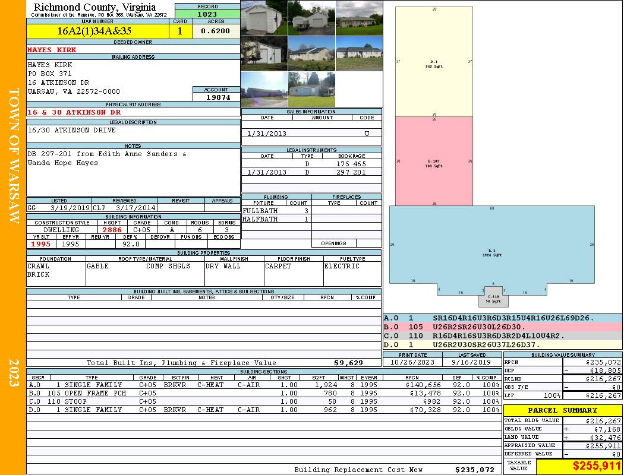View the top-right ranch house photo
The height and width of the screenshot is (475, 624).
click(x=360, y=18)
